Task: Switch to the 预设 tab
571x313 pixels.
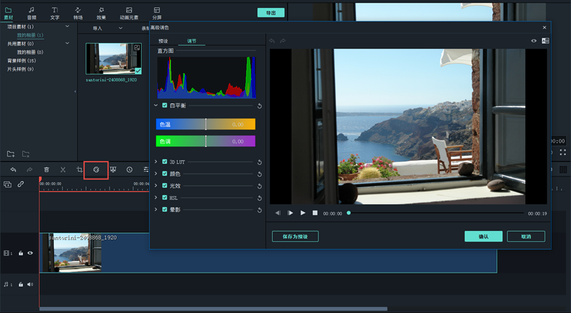Action: [163, 41]
